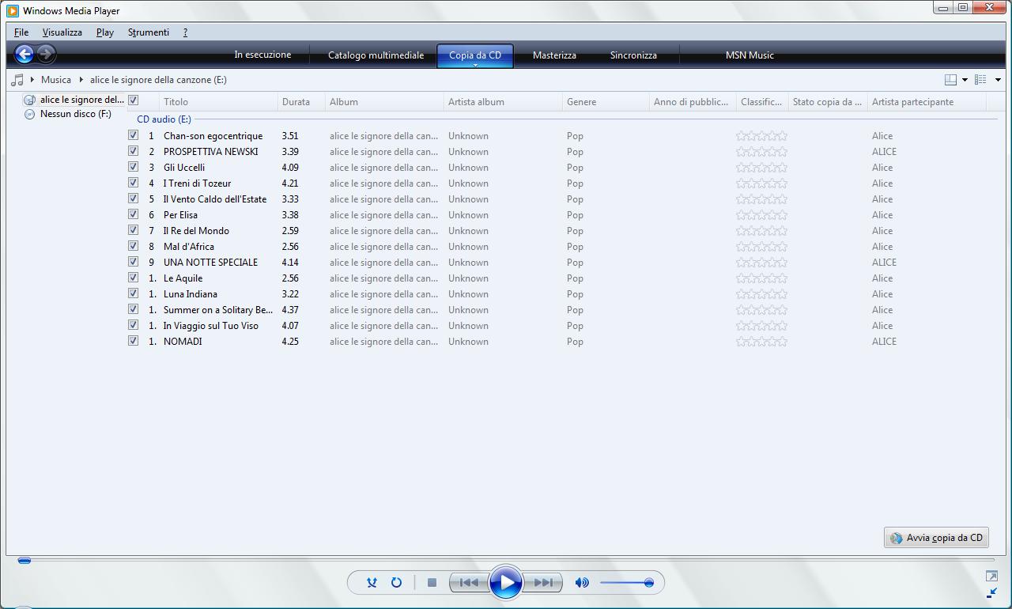Click the forward navigation arrow
The width and height of the screenshot is (1012, 609).
[46, 54]
